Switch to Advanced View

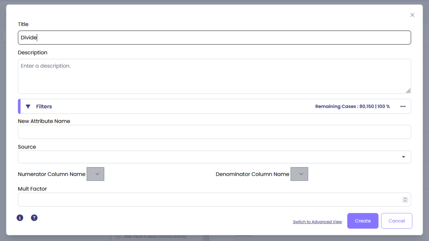(x=317, y=222)
